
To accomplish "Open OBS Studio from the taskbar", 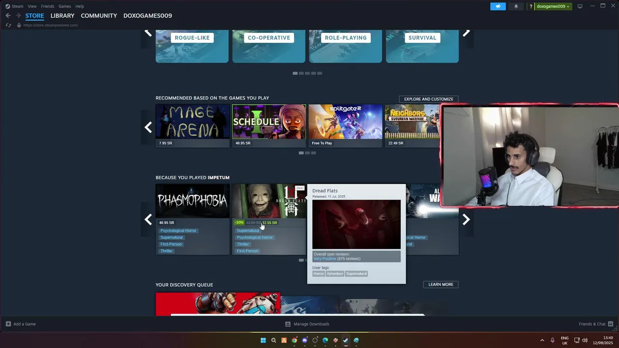I will pos(315,340).
